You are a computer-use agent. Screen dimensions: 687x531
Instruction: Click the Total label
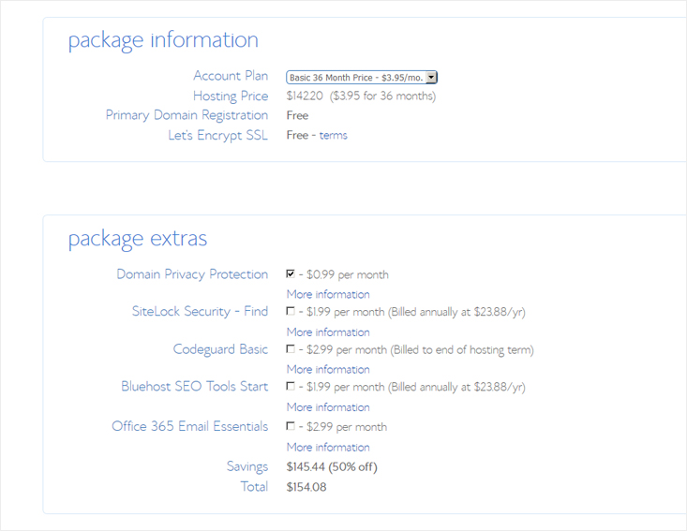pyautogui.click(x=254, y=487)
